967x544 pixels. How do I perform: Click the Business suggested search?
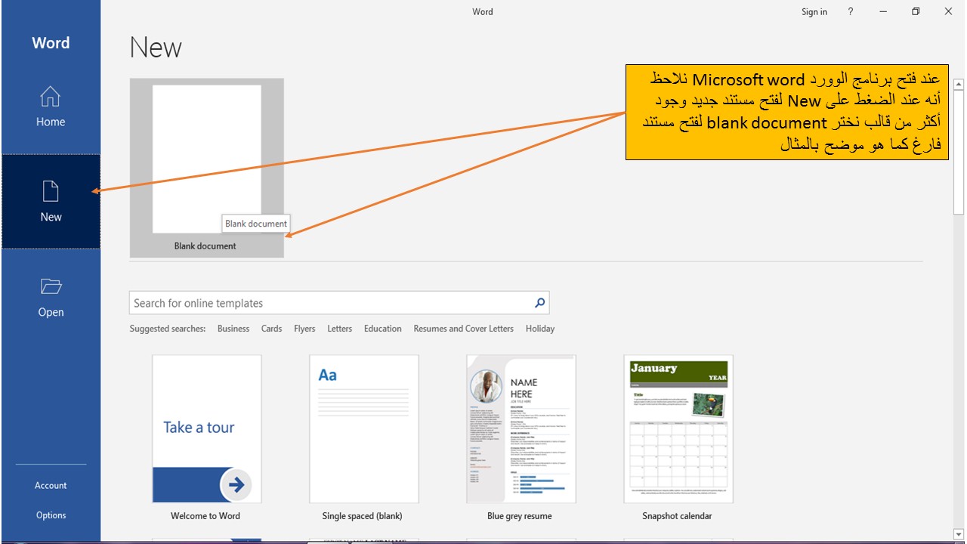[233, 328]
